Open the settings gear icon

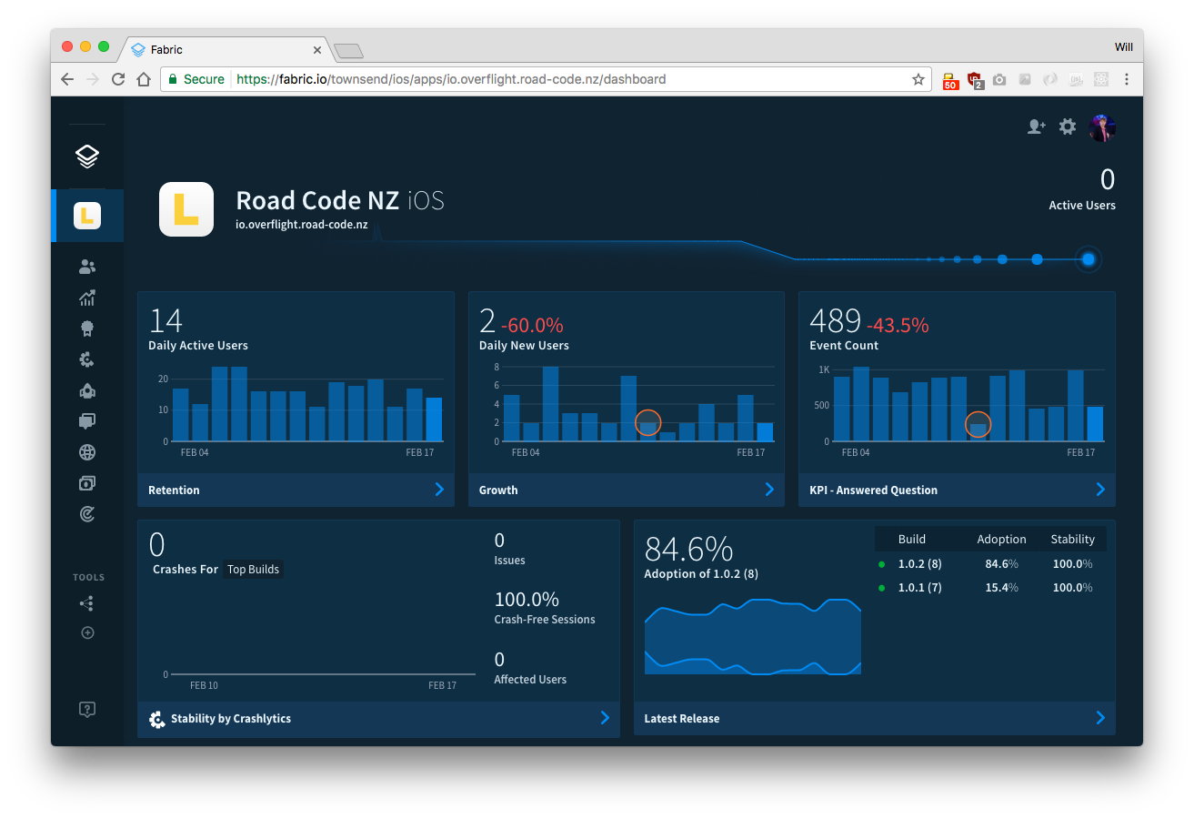tap(1068, 127)
